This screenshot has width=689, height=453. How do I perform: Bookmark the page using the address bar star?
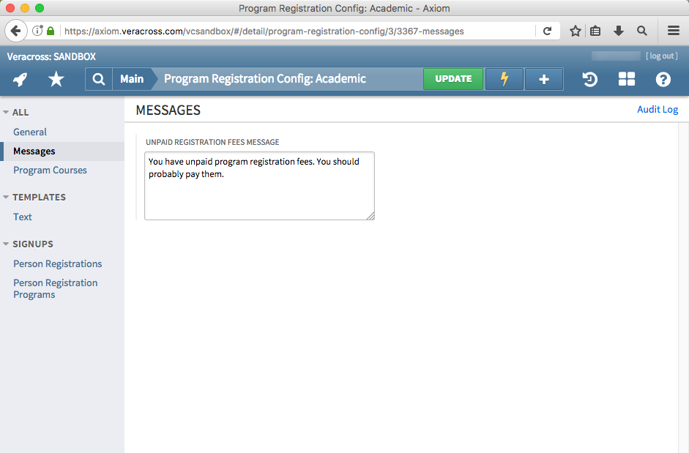pyautogui.click(x=575, y=31)
